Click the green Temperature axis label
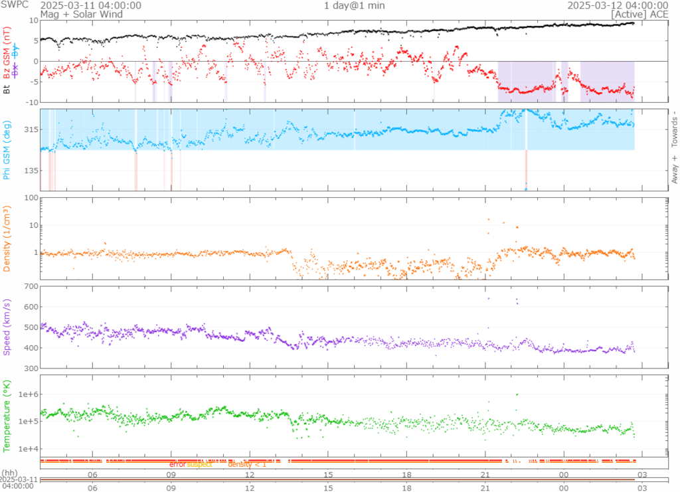The image size is (680, 492). pyautogui.click(x=8, y=415)
